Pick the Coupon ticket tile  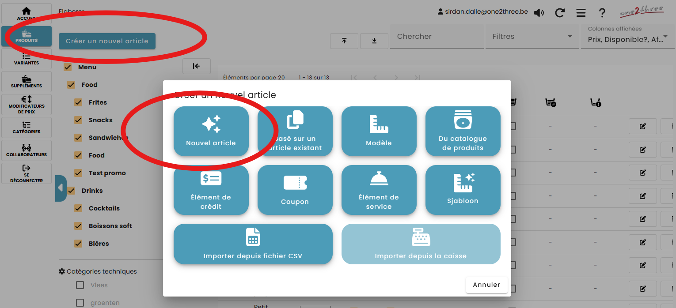[x=295, y=190]
